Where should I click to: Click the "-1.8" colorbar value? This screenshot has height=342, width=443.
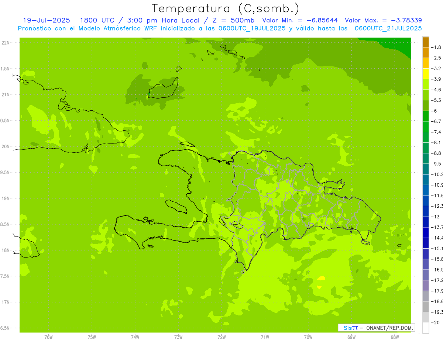436,47
